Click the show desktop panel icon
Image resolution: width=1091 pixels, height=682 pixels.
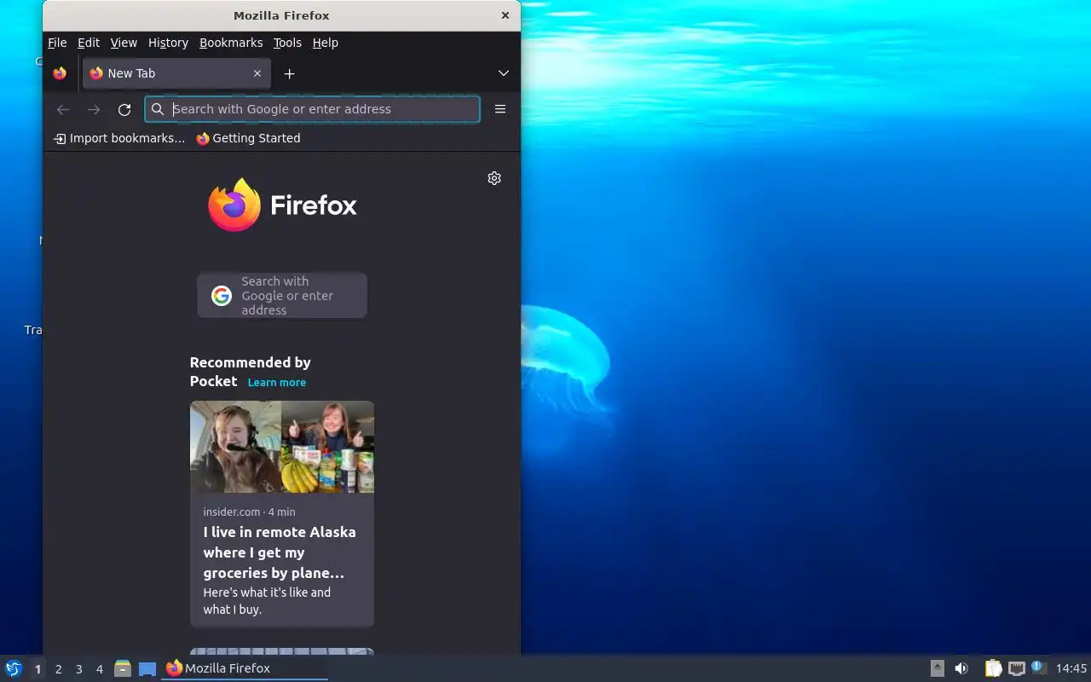pos(147,669)
